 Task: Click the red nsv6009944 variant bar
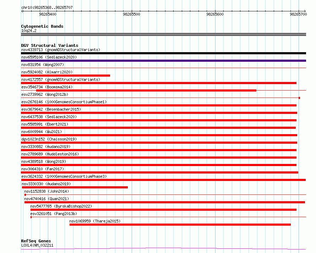point(159,135)
